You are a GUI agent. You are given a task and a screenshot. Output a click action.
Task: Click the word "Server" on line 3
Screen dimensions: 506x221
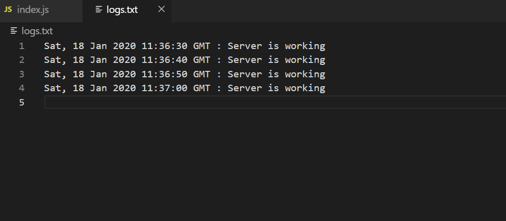245,74
